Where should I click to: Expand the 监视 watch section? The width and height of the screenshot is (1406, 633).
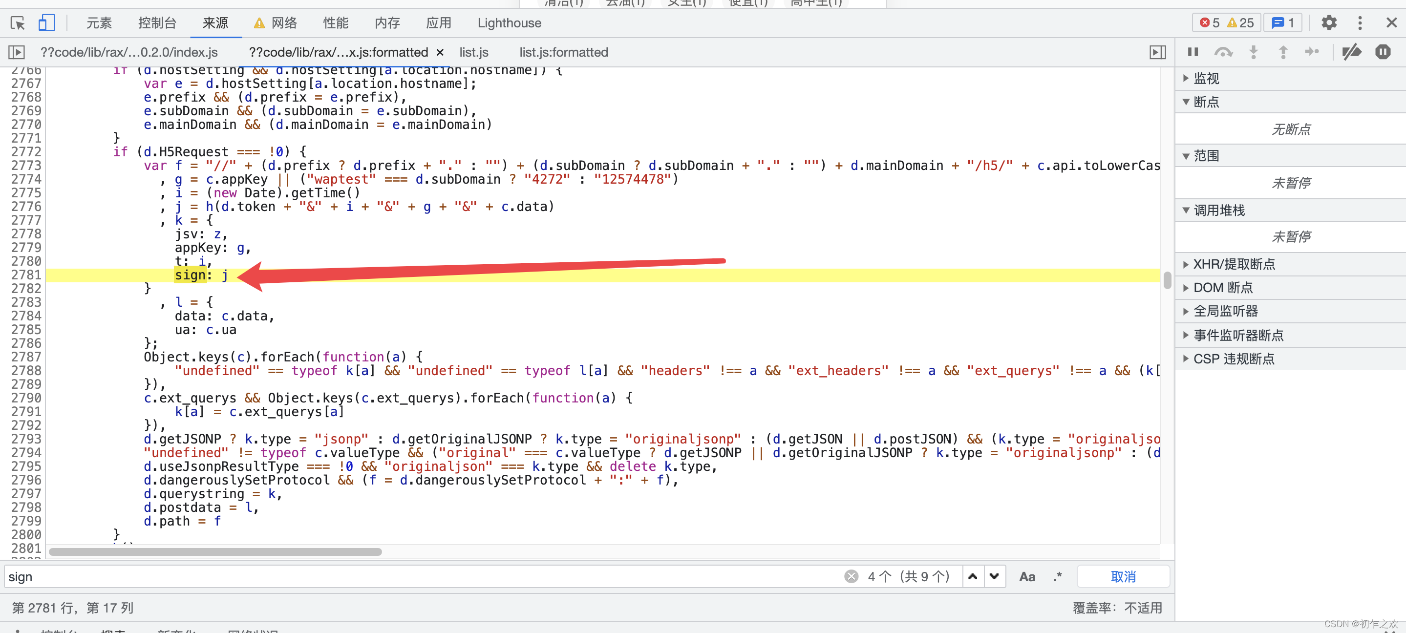1206,79
